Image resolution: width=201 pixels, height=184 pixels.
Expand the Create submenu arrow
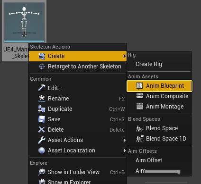click(x=125, y=56)
